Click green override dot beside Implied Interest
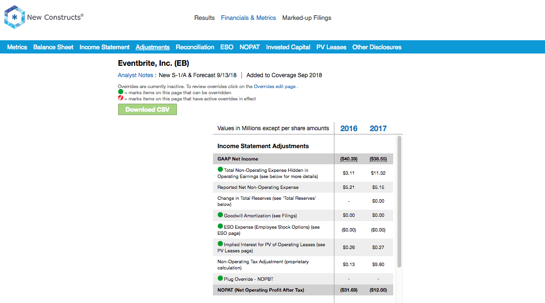545x303 pixels. click(220, 244)
